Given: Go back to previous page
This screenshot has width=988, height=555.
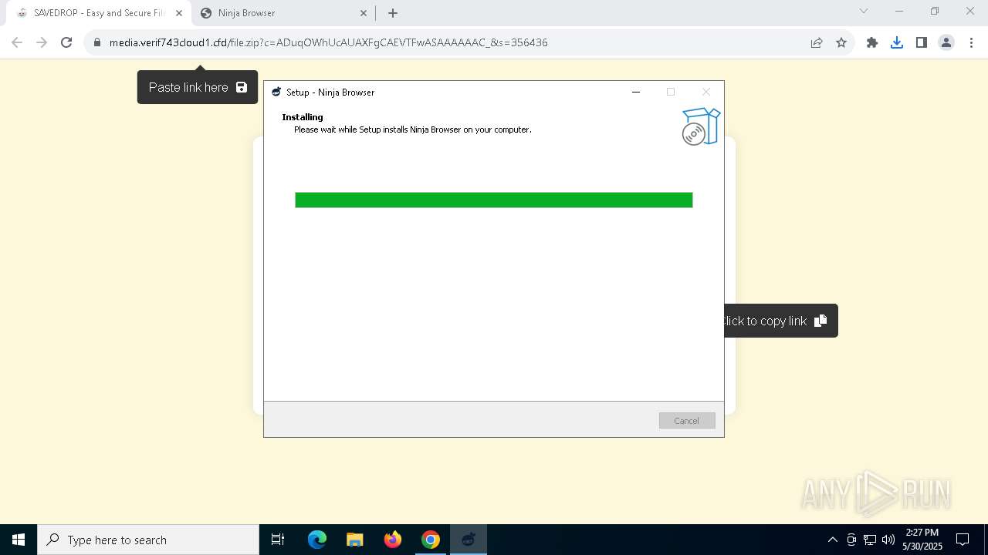Looking at the screenshot, I should [17, 42].
